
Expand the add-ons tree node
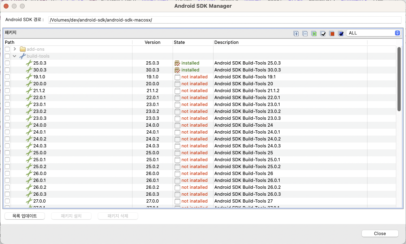[x=15, y=49]
